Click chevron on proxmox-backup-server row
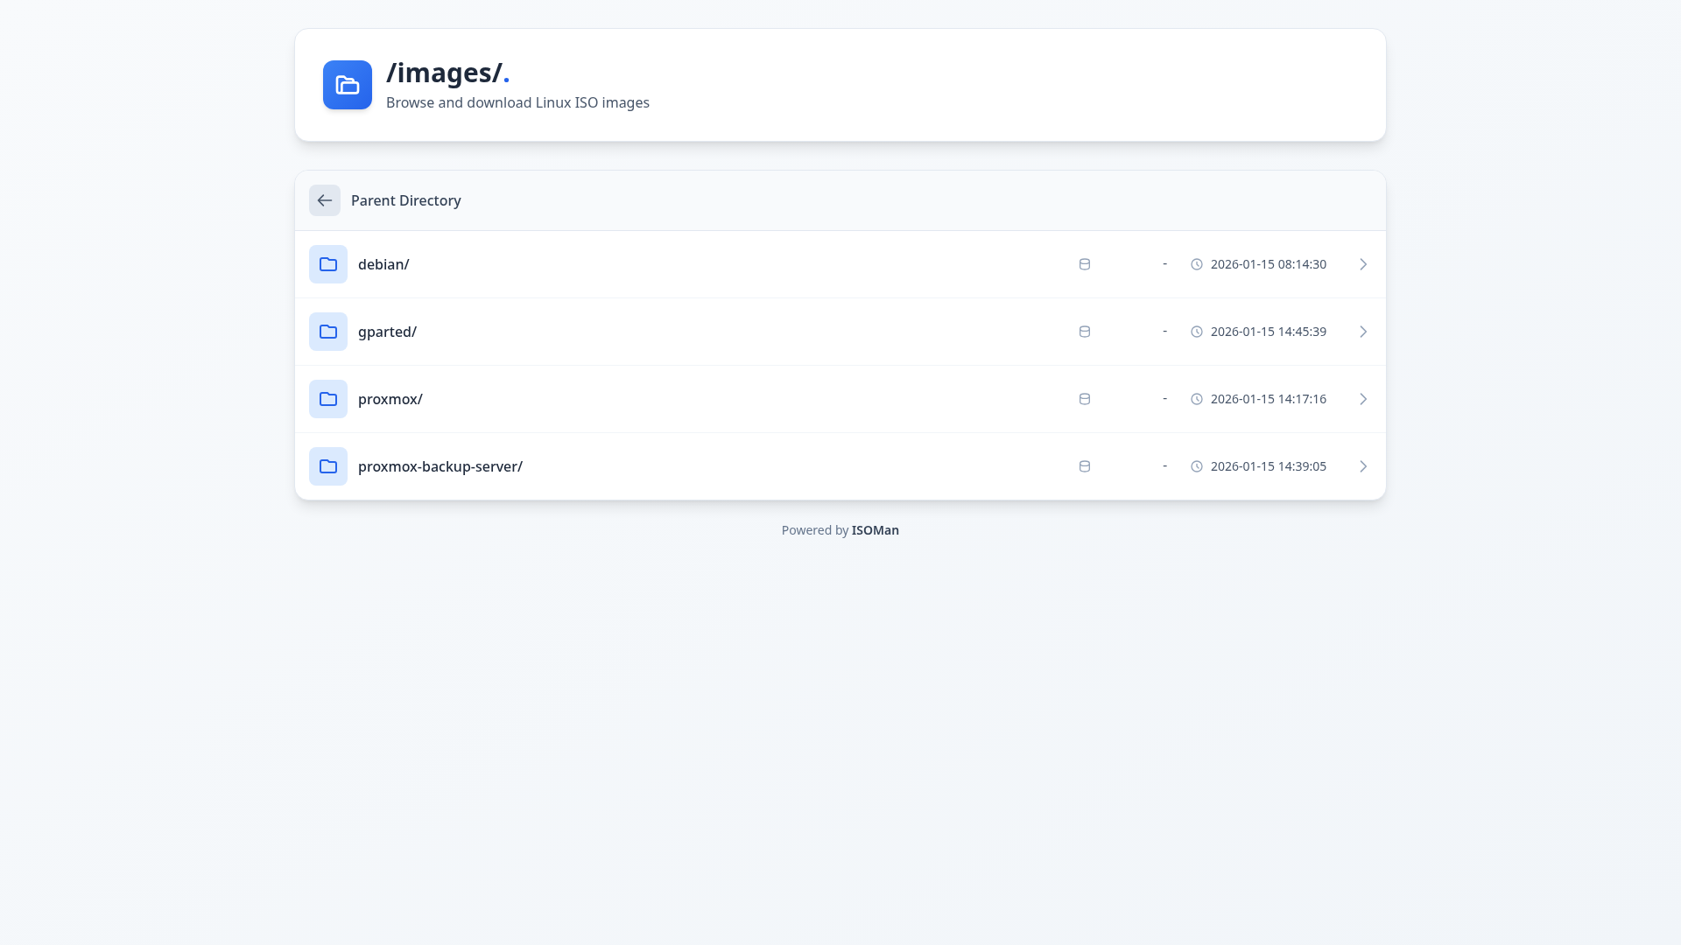Screen dimensions: 1681x945 [1362, 466]
